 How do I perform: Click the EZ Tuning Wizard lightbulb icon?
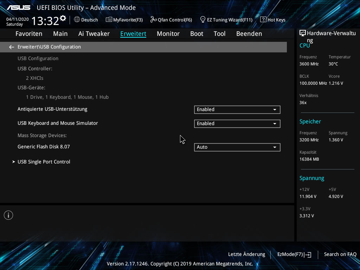pyautogui.click(x=203, y=20)
